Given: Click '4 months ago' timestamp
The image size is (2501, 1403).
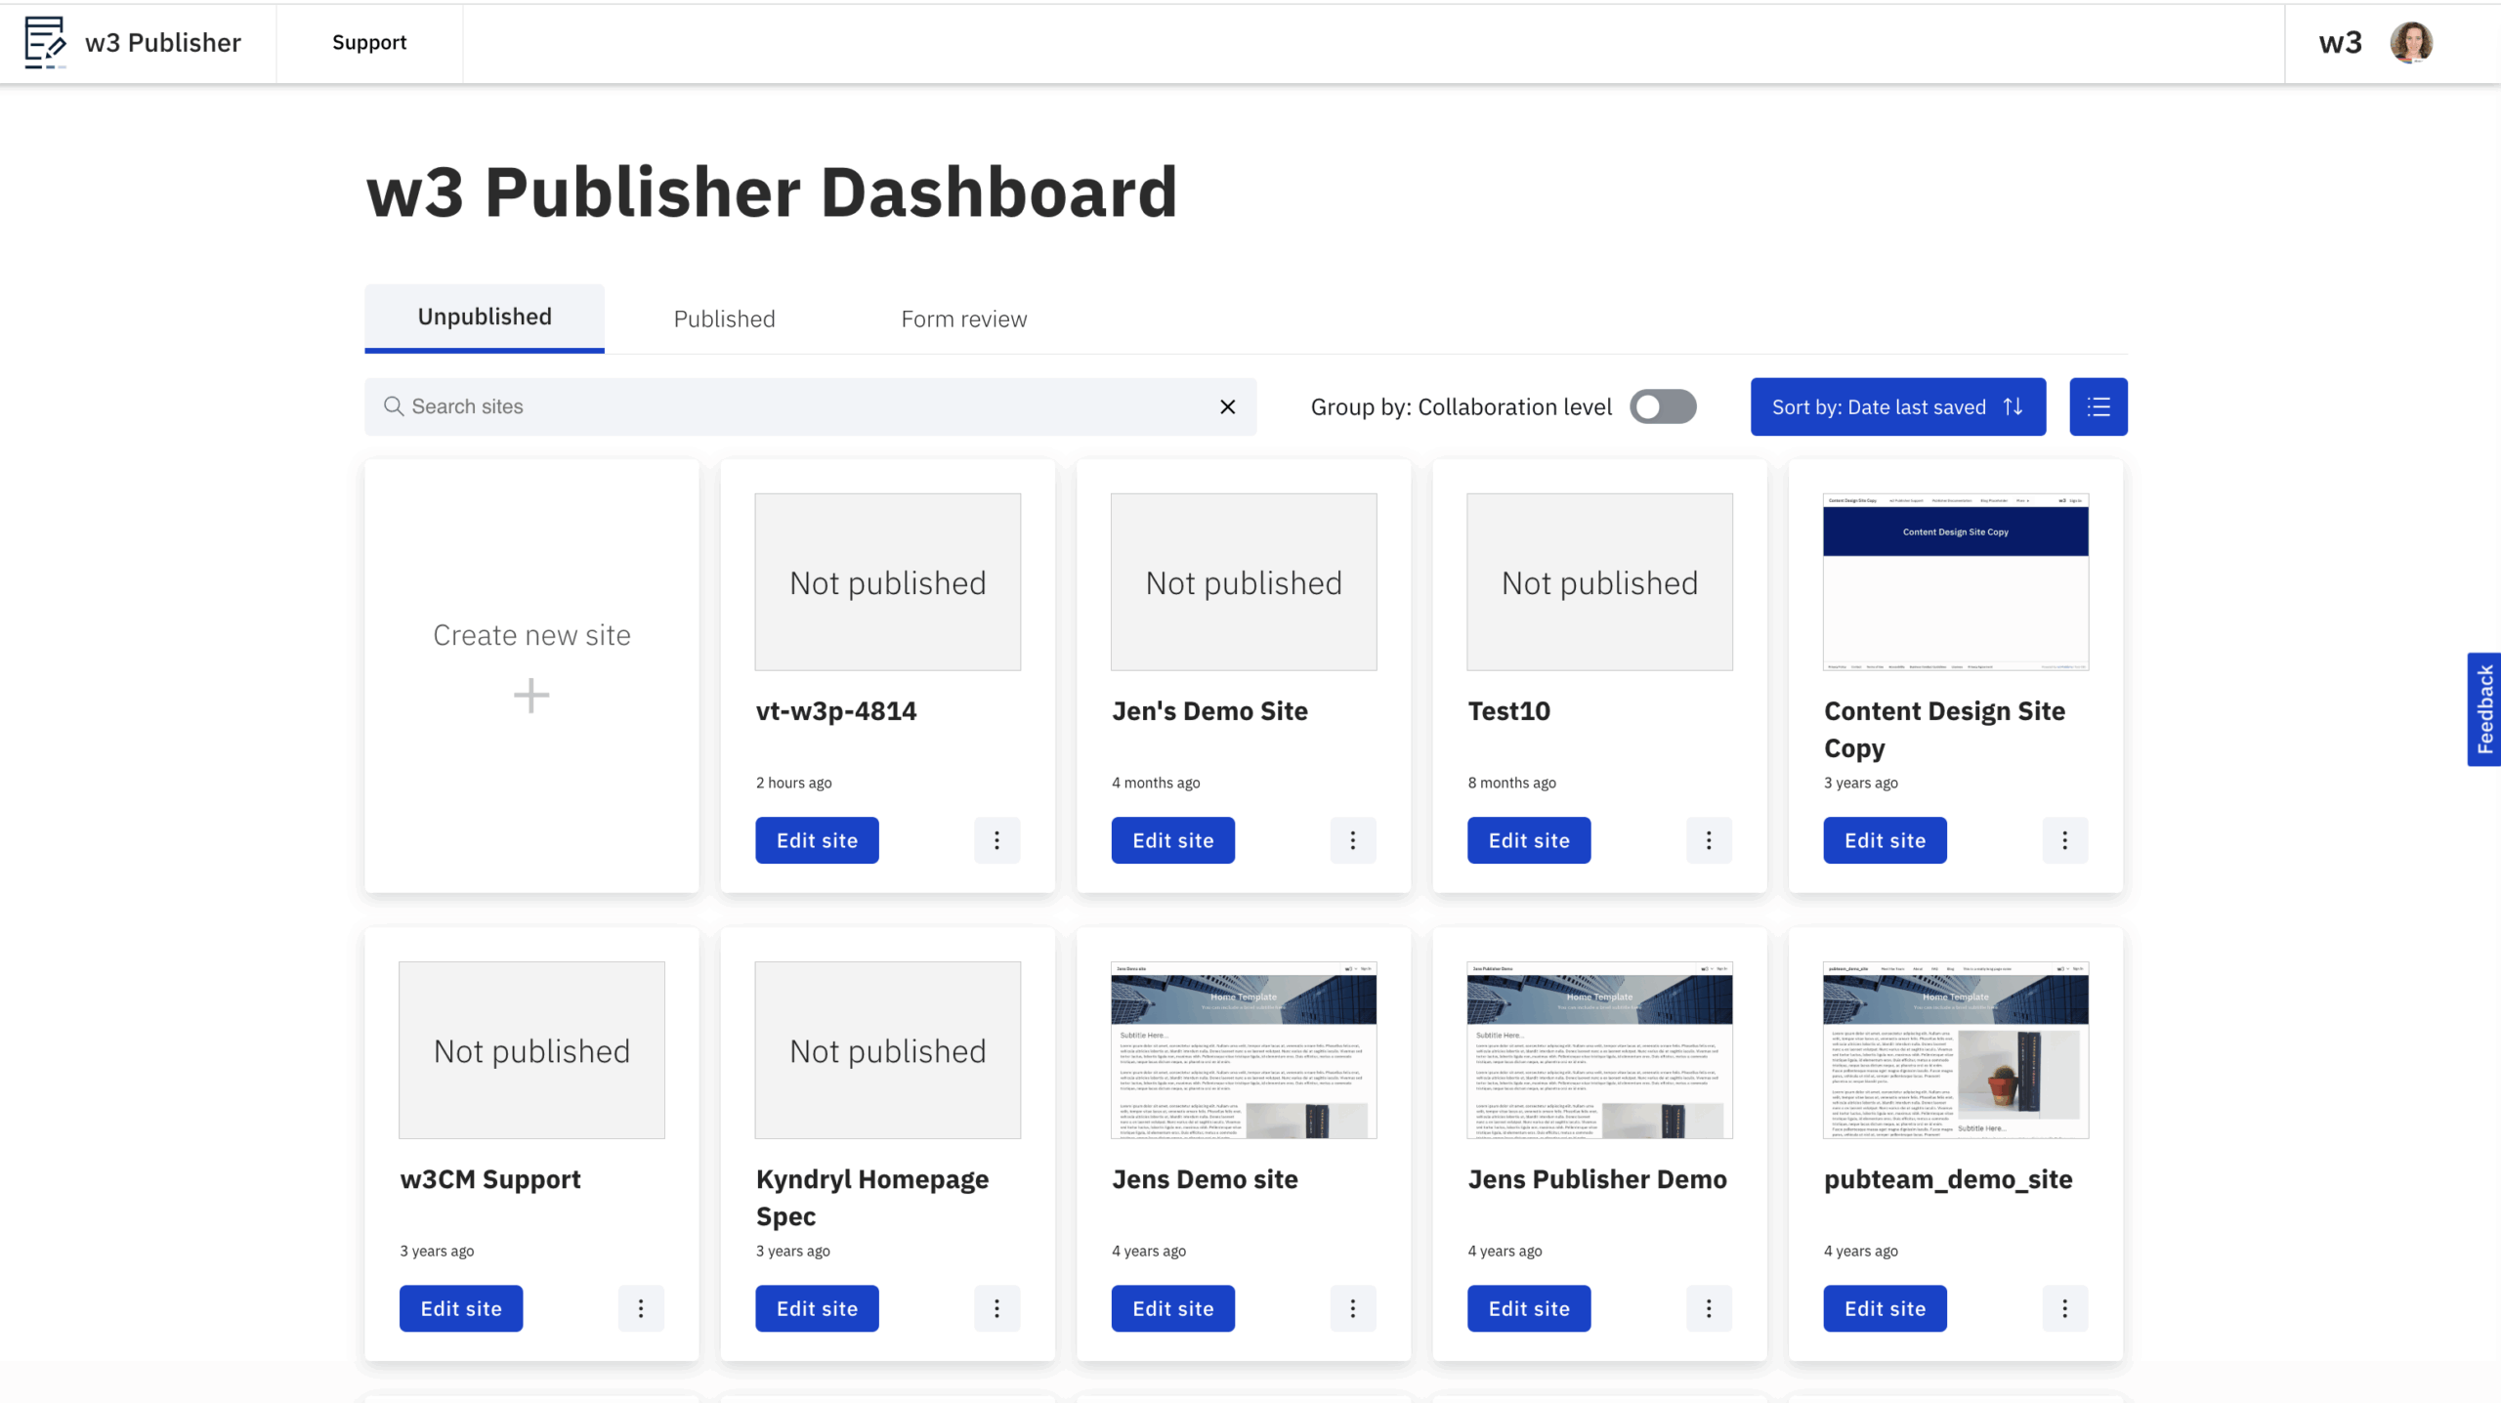Looking at the screenshot, I should (1156, 783).
